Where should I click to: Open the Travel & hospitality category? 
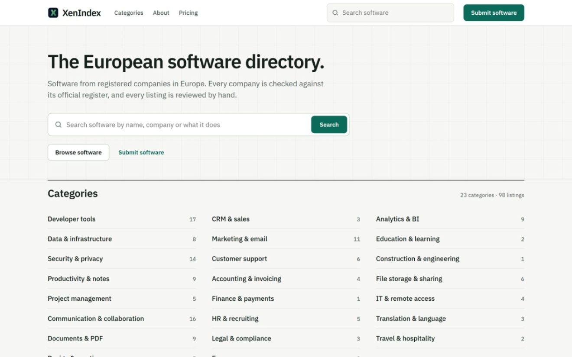point(450,338)
